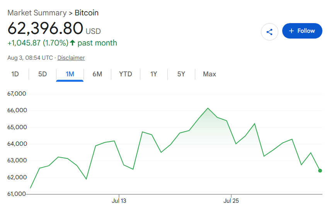334x207 pixels.
Task: Click the USD currency label
Action: tap(93, 31)
